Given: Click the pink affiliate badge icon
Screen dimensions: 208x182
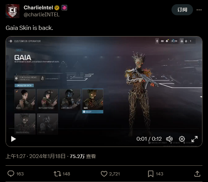Looking at the screenshot, I should (64, 8).
